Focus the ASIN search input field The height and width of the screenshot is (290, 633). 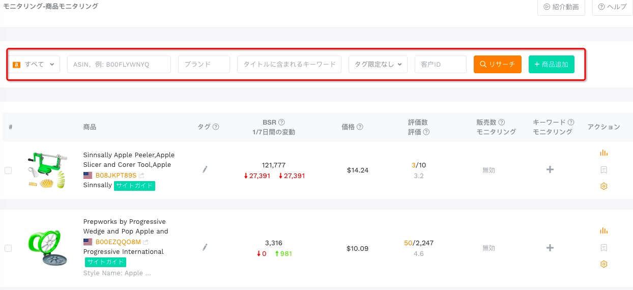pos(119,65)
